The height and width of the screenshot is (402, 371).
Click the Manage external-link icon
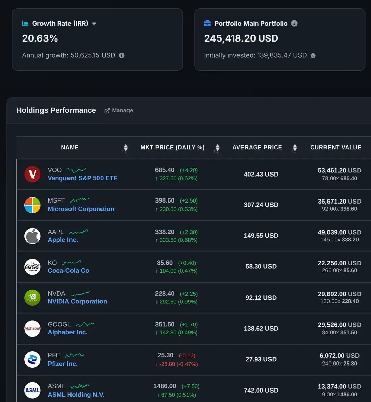107,111
